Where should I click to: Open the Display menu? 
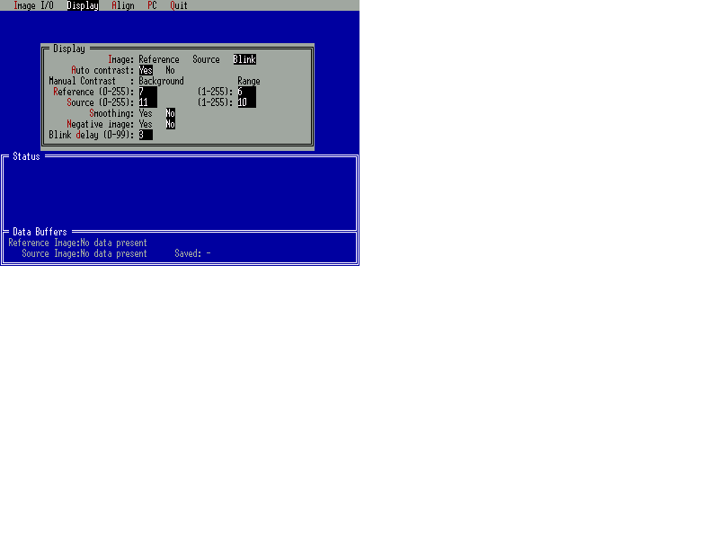pyautogui.click(x=83, y=5)
